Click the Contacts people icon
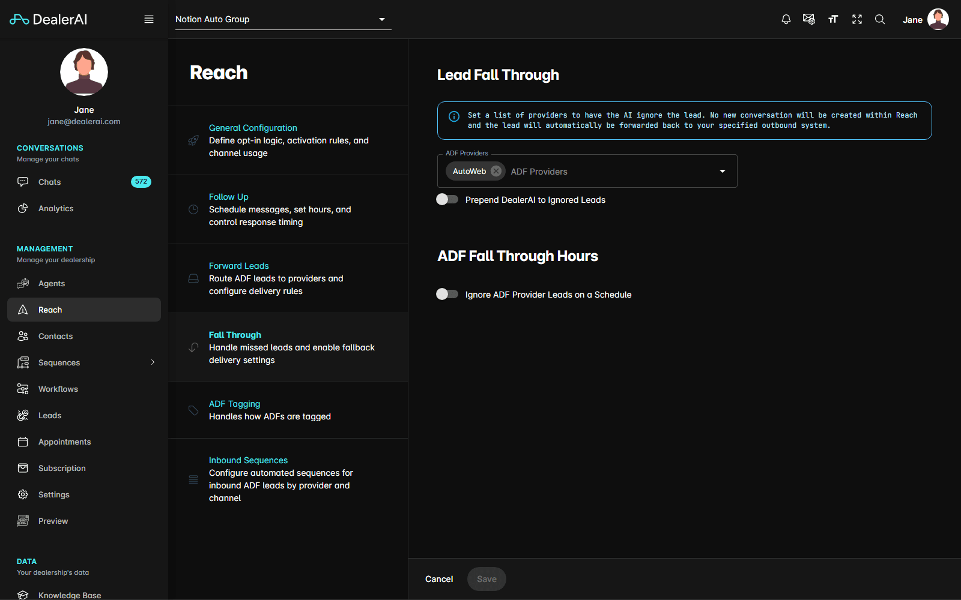Image resolution: width=961 pixels, height=600 pixels. (x=23, y=336)
